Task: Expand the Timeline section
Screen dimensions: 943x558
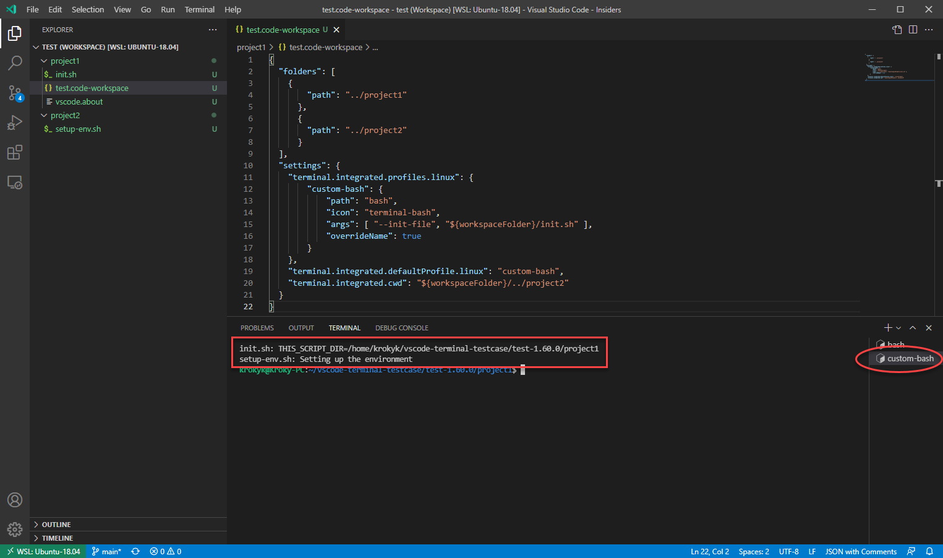Action: tap(128, 538)
